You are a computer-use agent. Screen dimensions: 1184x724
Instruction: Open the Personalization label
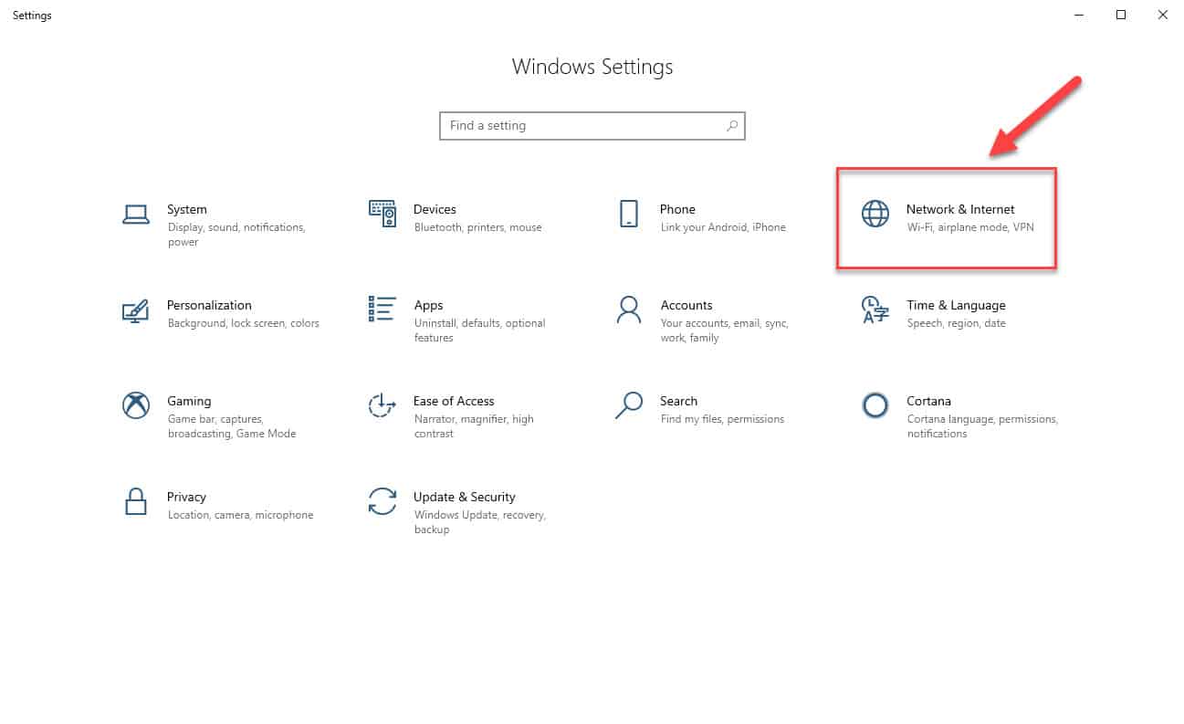pyautogui.click(x=209, y=305)
